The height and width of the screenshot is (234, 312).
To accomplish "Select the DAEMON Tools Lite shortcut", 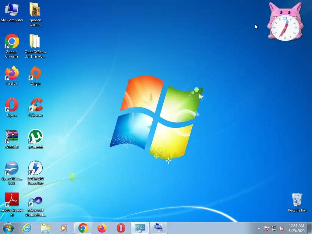I will pos(35,173).
